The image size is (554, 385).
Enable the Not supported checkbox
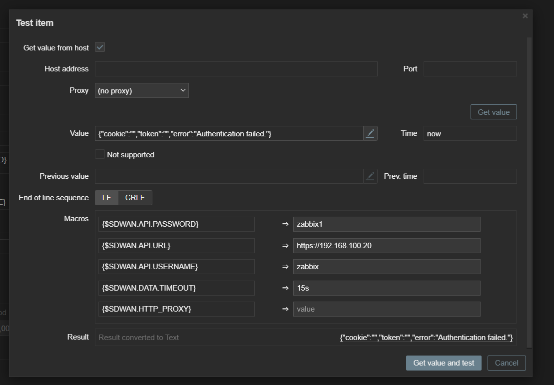pos(100,155)
